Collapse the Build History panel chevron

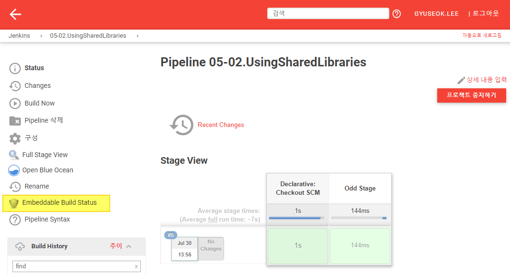click(128, 246)
